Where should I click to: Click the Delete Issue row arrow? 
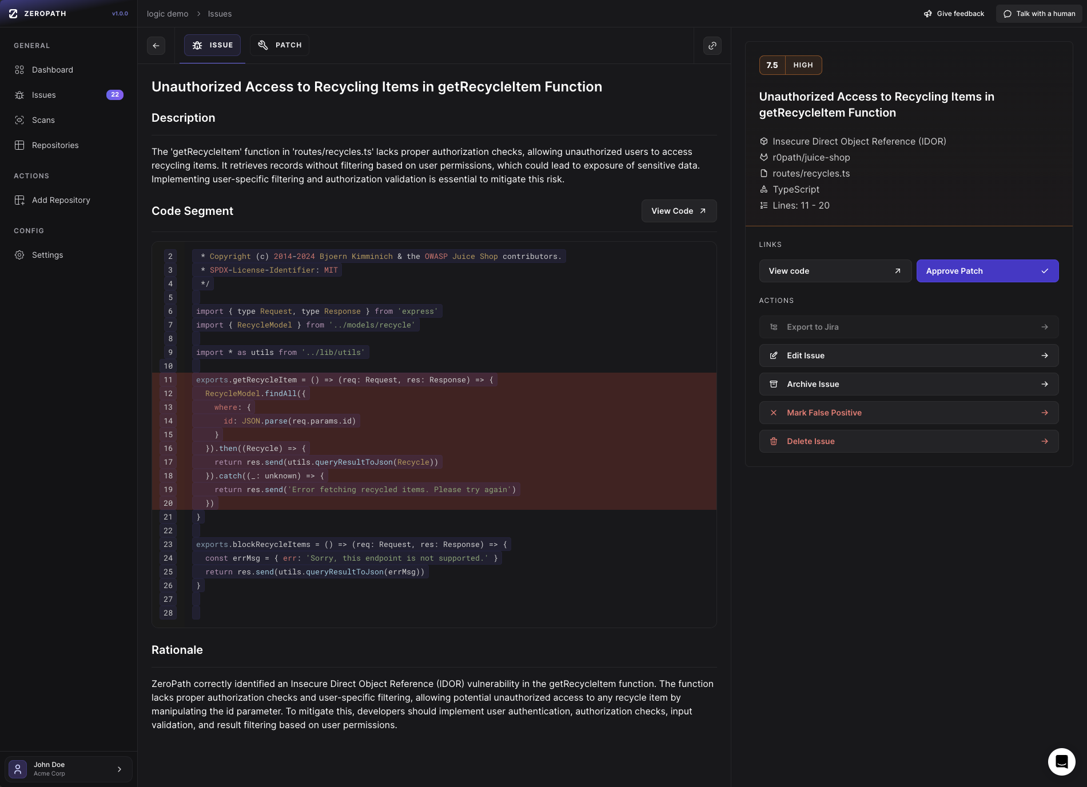pyautogui.click(x=1045, y=441)
